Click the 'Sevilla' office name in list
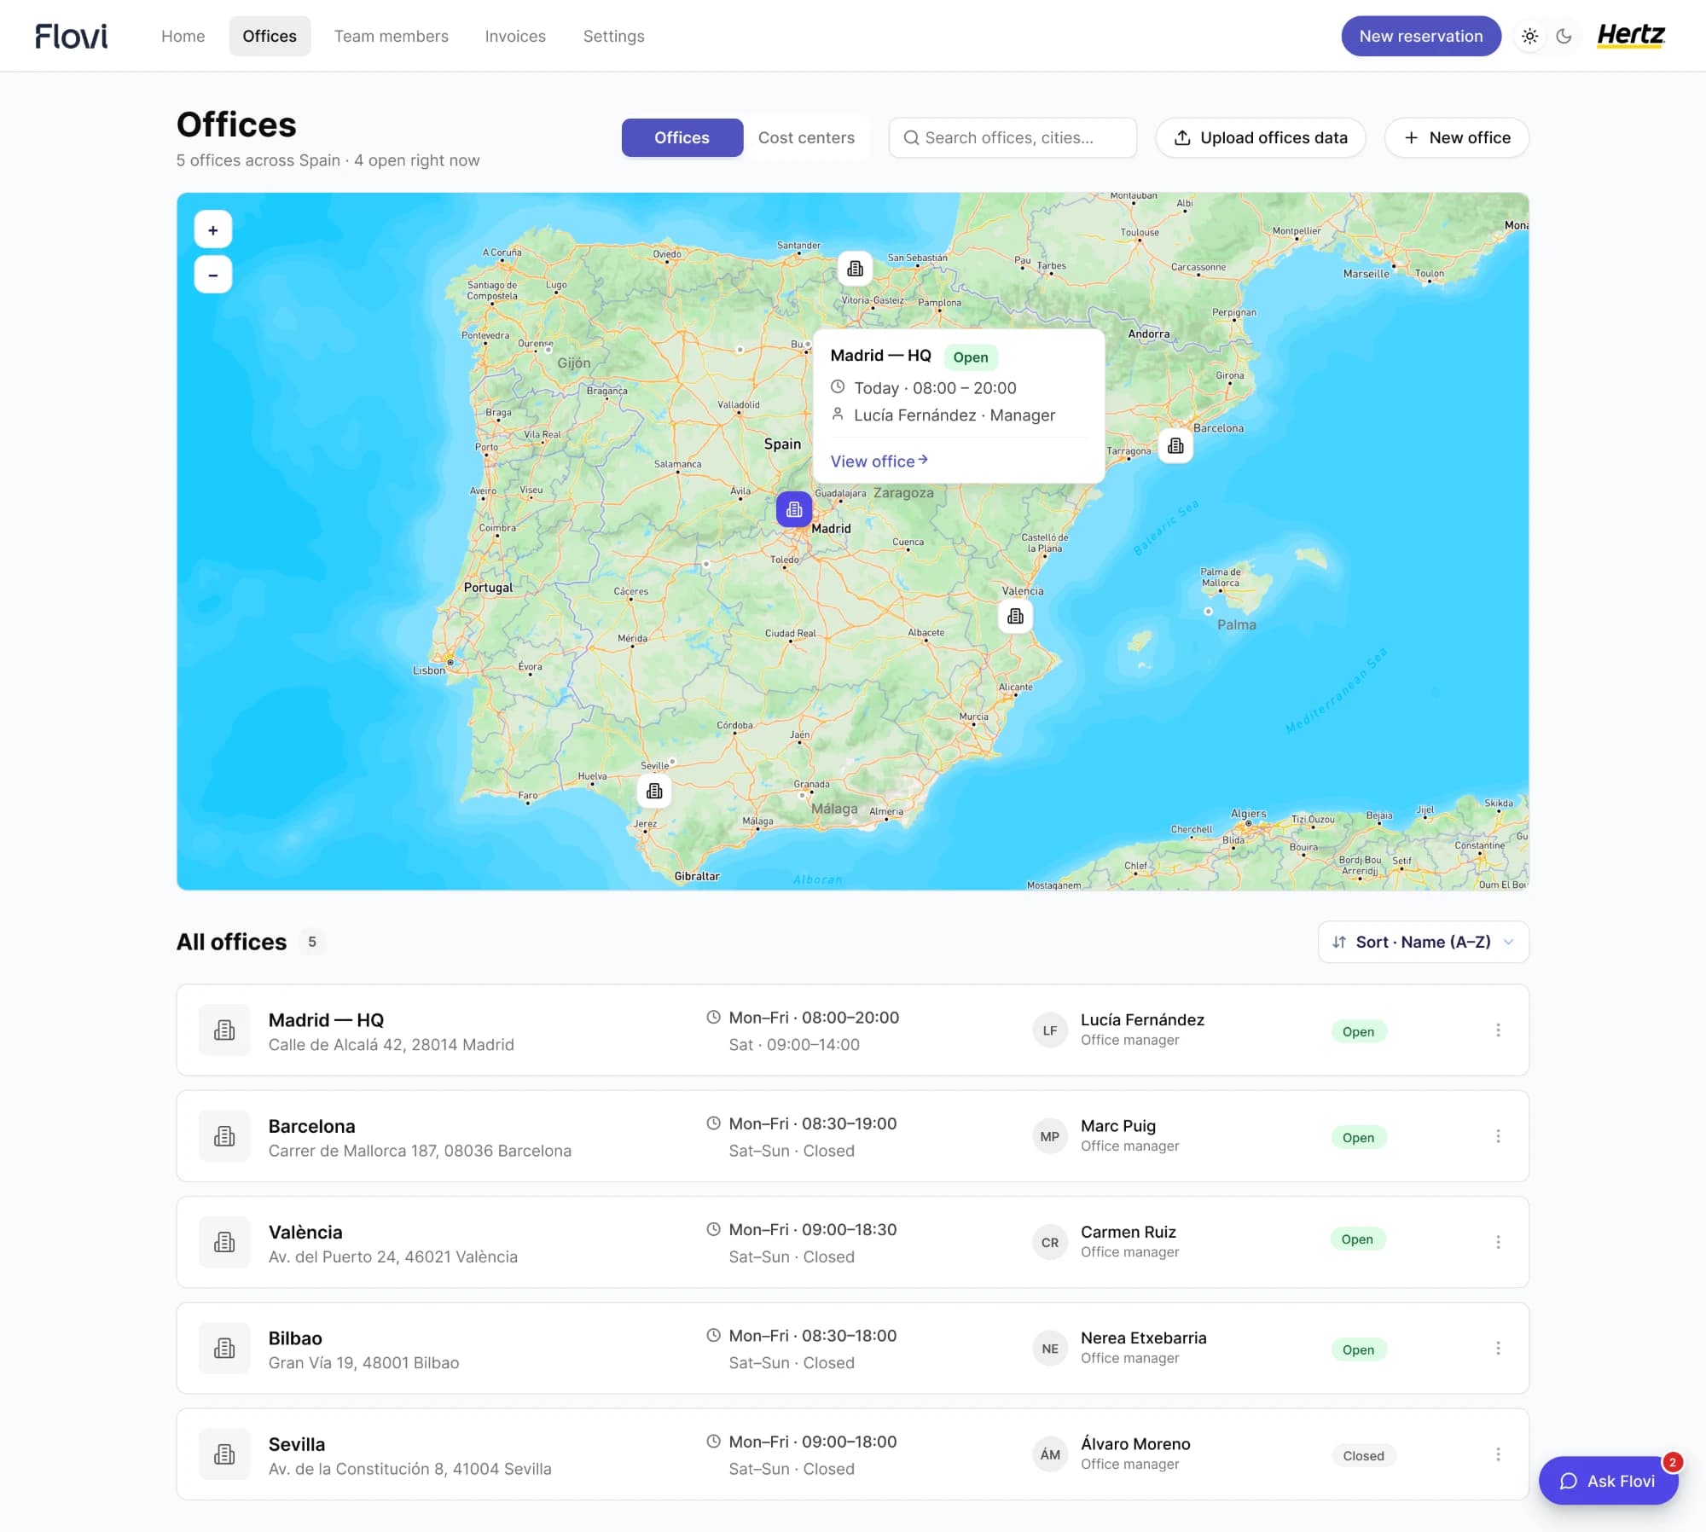Viewport: 1706px width, 1532px height. coord(297,1444)
